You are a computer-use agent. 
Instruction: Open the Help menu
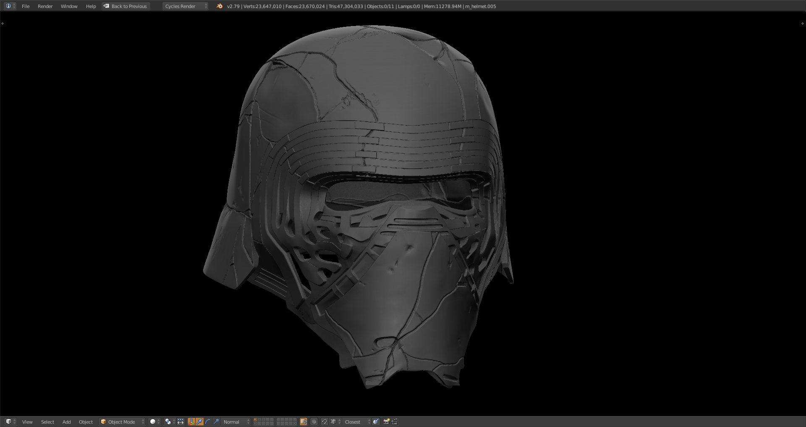point(91,6)
